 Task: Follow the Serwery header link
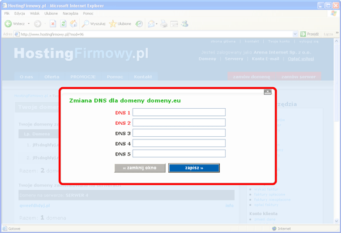pyautogui.click(x=234, y=59)
